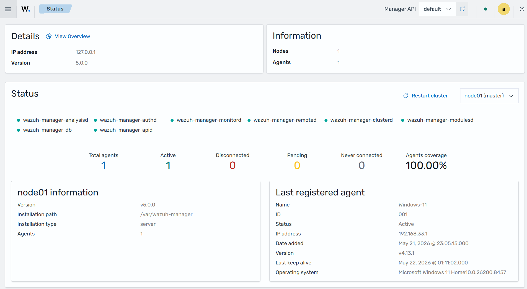Viewport: 527px width, 289px height.
Task: Select the Status breadcrumb tab
Action: pyautogui.click(x=55, y=9)
